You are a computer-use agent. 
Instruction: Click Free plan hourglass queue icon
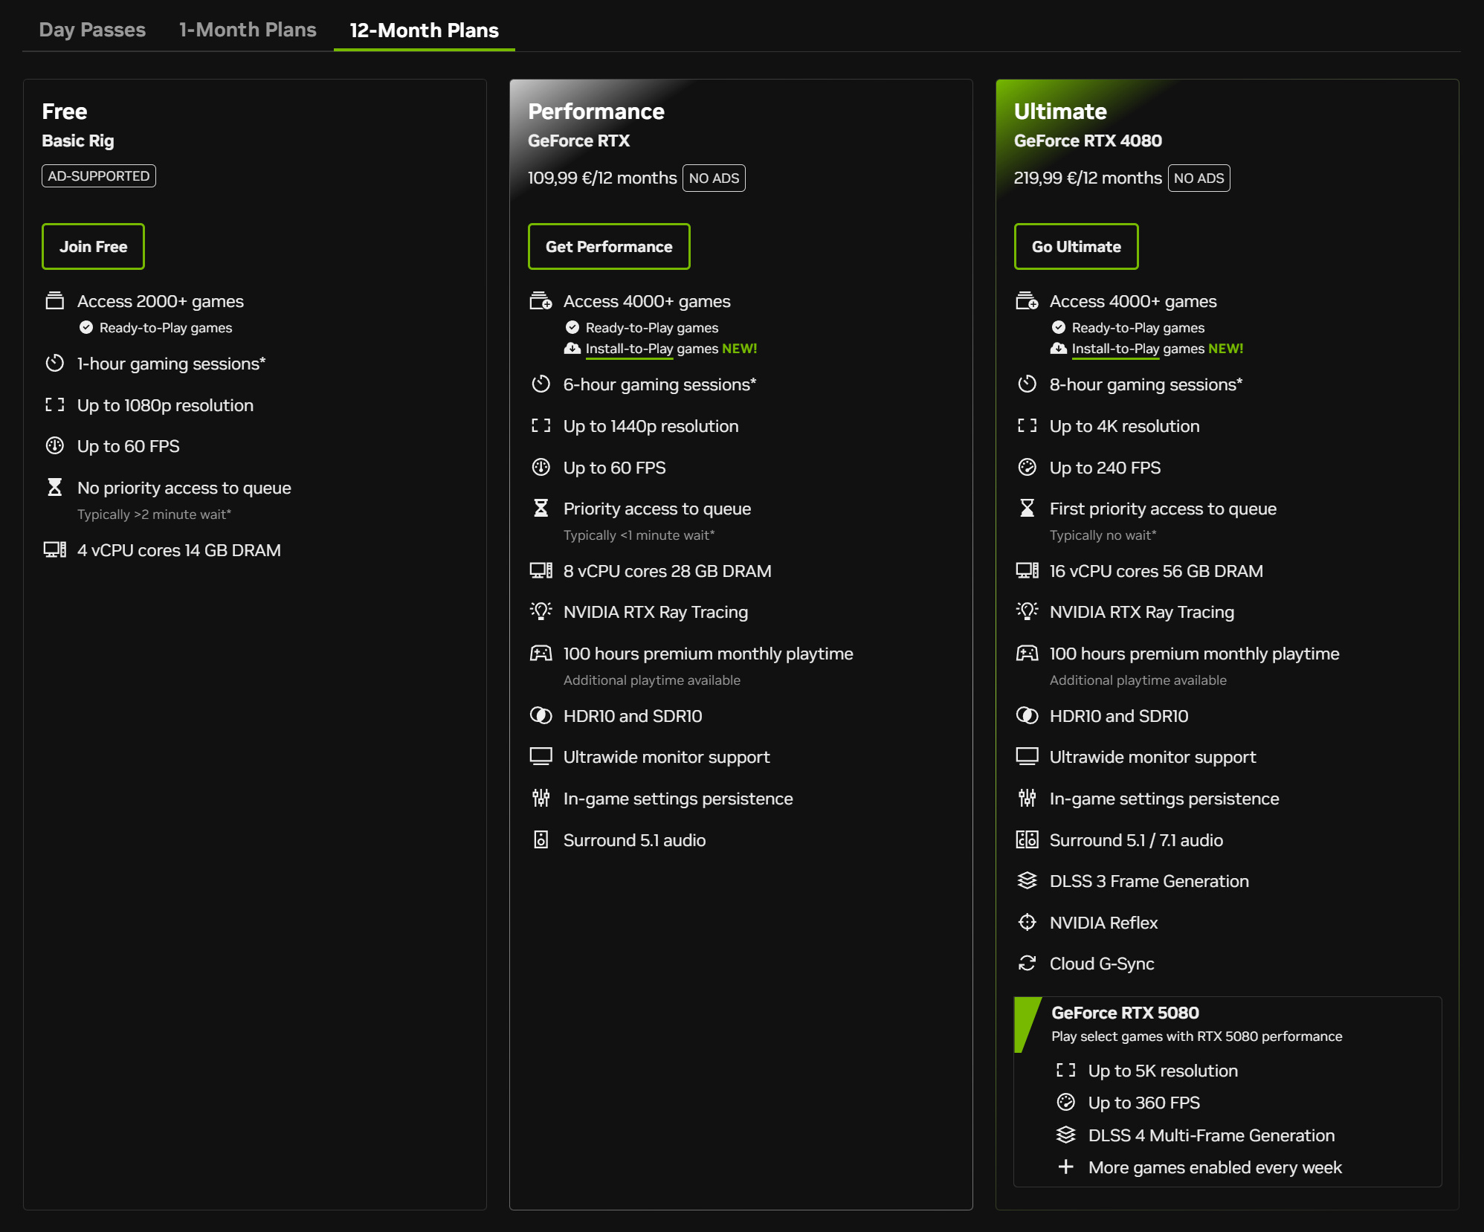tap(54, 488)
